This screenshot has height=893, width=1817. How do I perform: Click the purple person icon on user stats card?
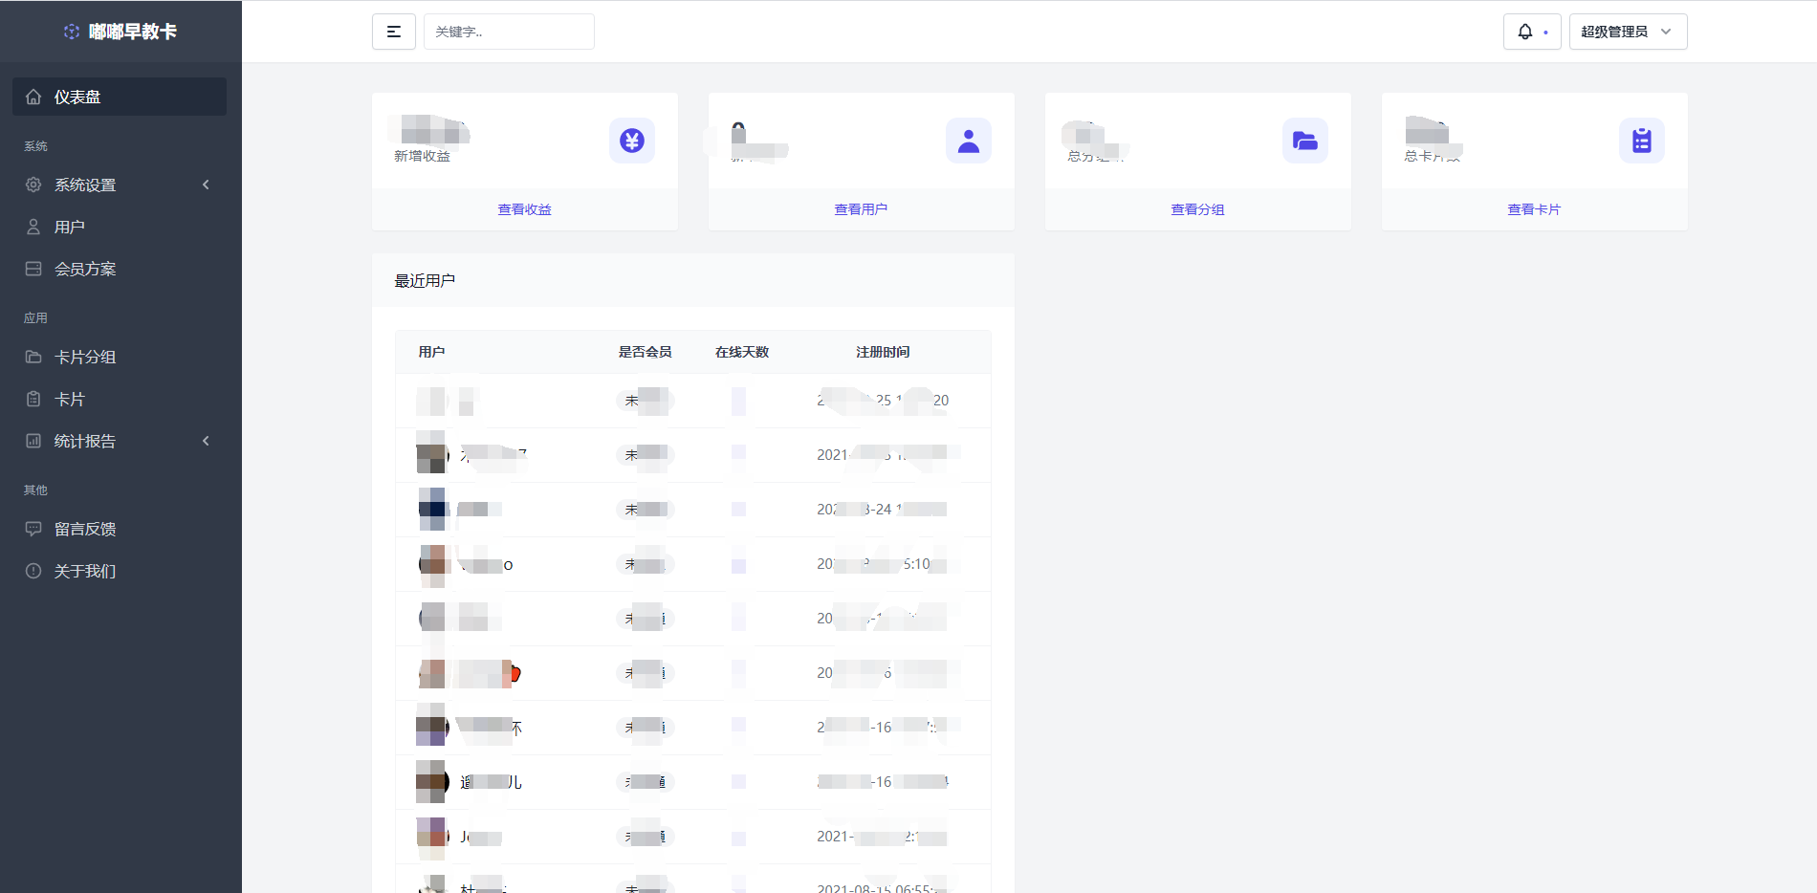pyautogui.click(x=968, y=140)
